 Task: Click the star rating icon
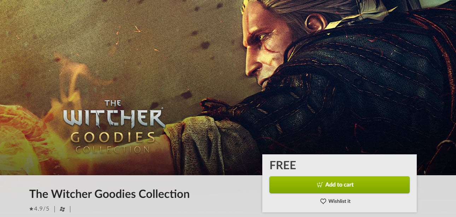tap(31, 209)
